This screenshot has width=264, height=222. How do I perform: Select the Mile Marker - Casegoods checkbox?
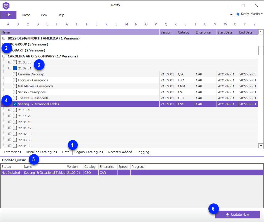click(x=15, y=86)
